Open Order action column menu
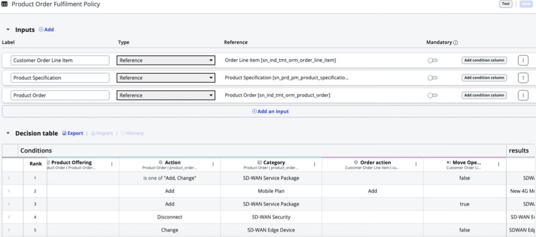The width and height of the screenshot is (536, 237). (x=416, y=164)
